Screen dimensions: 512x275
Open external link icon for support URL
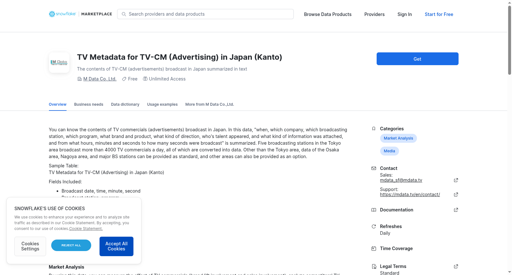point(456,195)
